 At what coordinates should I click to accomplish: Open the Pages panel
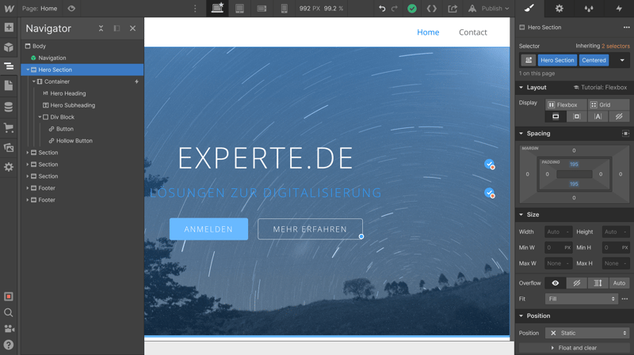(9, 85)
